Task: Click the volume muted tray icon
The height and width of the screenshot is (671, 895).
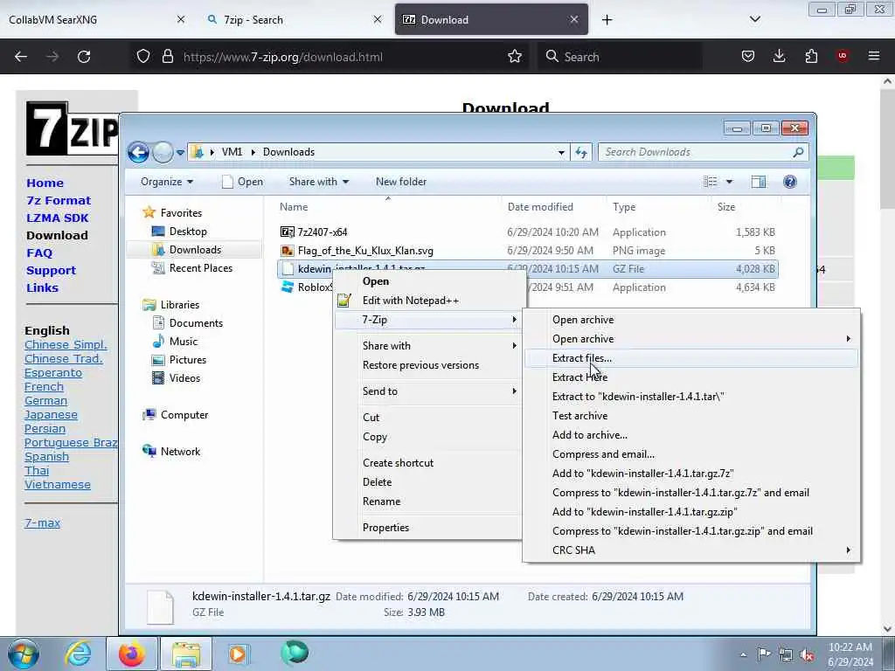Action: click(x=807, y=655)
